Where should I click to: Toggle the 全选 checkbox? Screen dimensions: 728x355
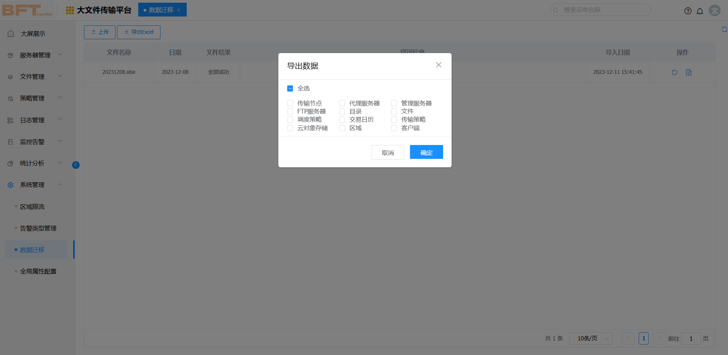coord(290,88)
